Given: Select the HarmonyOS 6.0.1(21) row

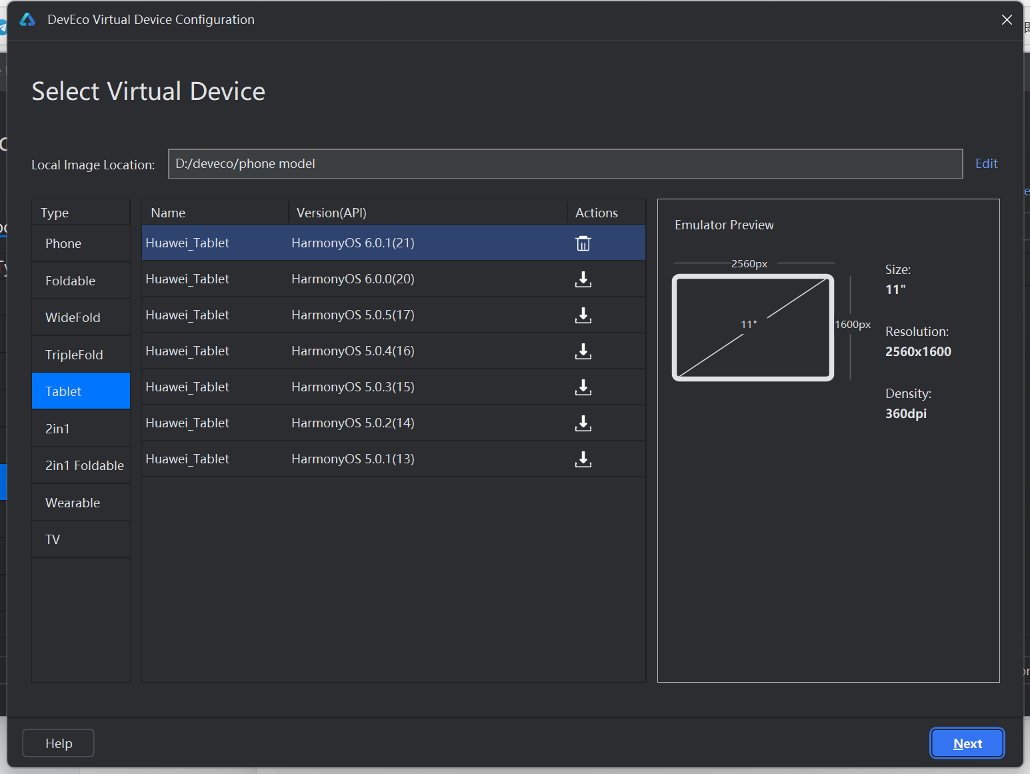Looking at the screenshot, I should click(x=393, y=243).
